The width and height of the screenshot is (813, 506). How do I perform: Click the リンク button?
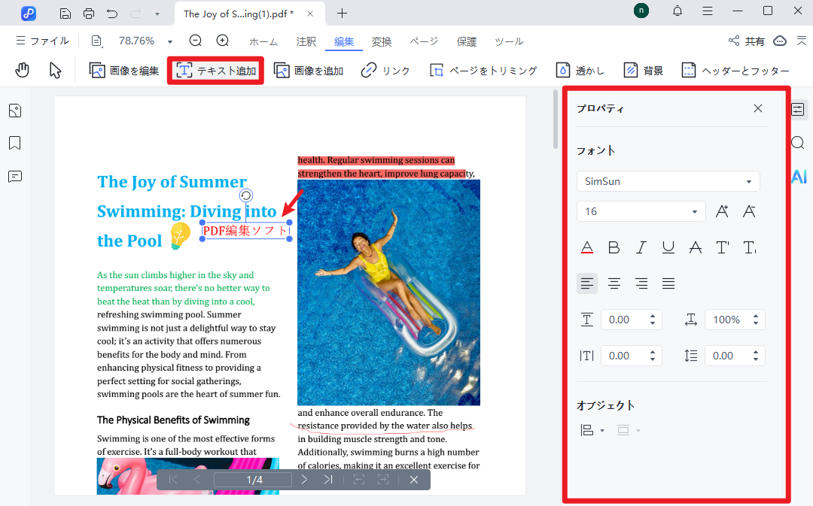coord(385,71)
